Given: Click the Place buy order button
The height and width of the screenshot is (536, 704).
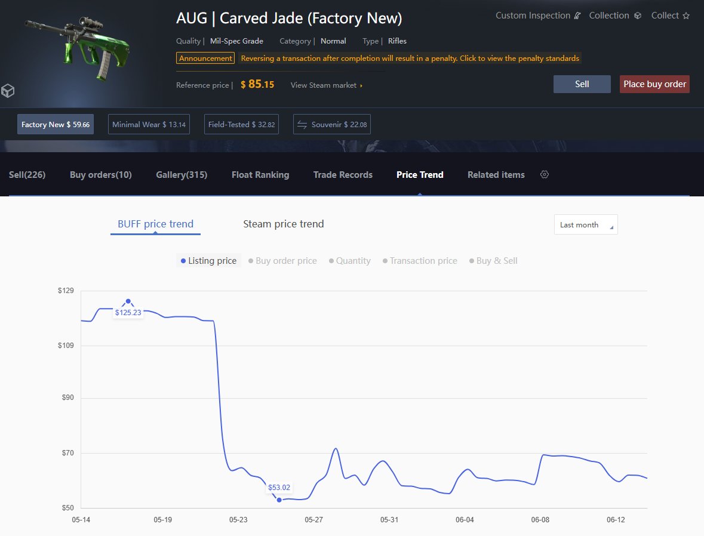Looking at the screenshot, I should click(x=654, y=84).
